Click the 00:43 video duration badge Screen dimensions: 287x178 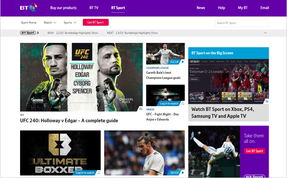click(174, 172)
